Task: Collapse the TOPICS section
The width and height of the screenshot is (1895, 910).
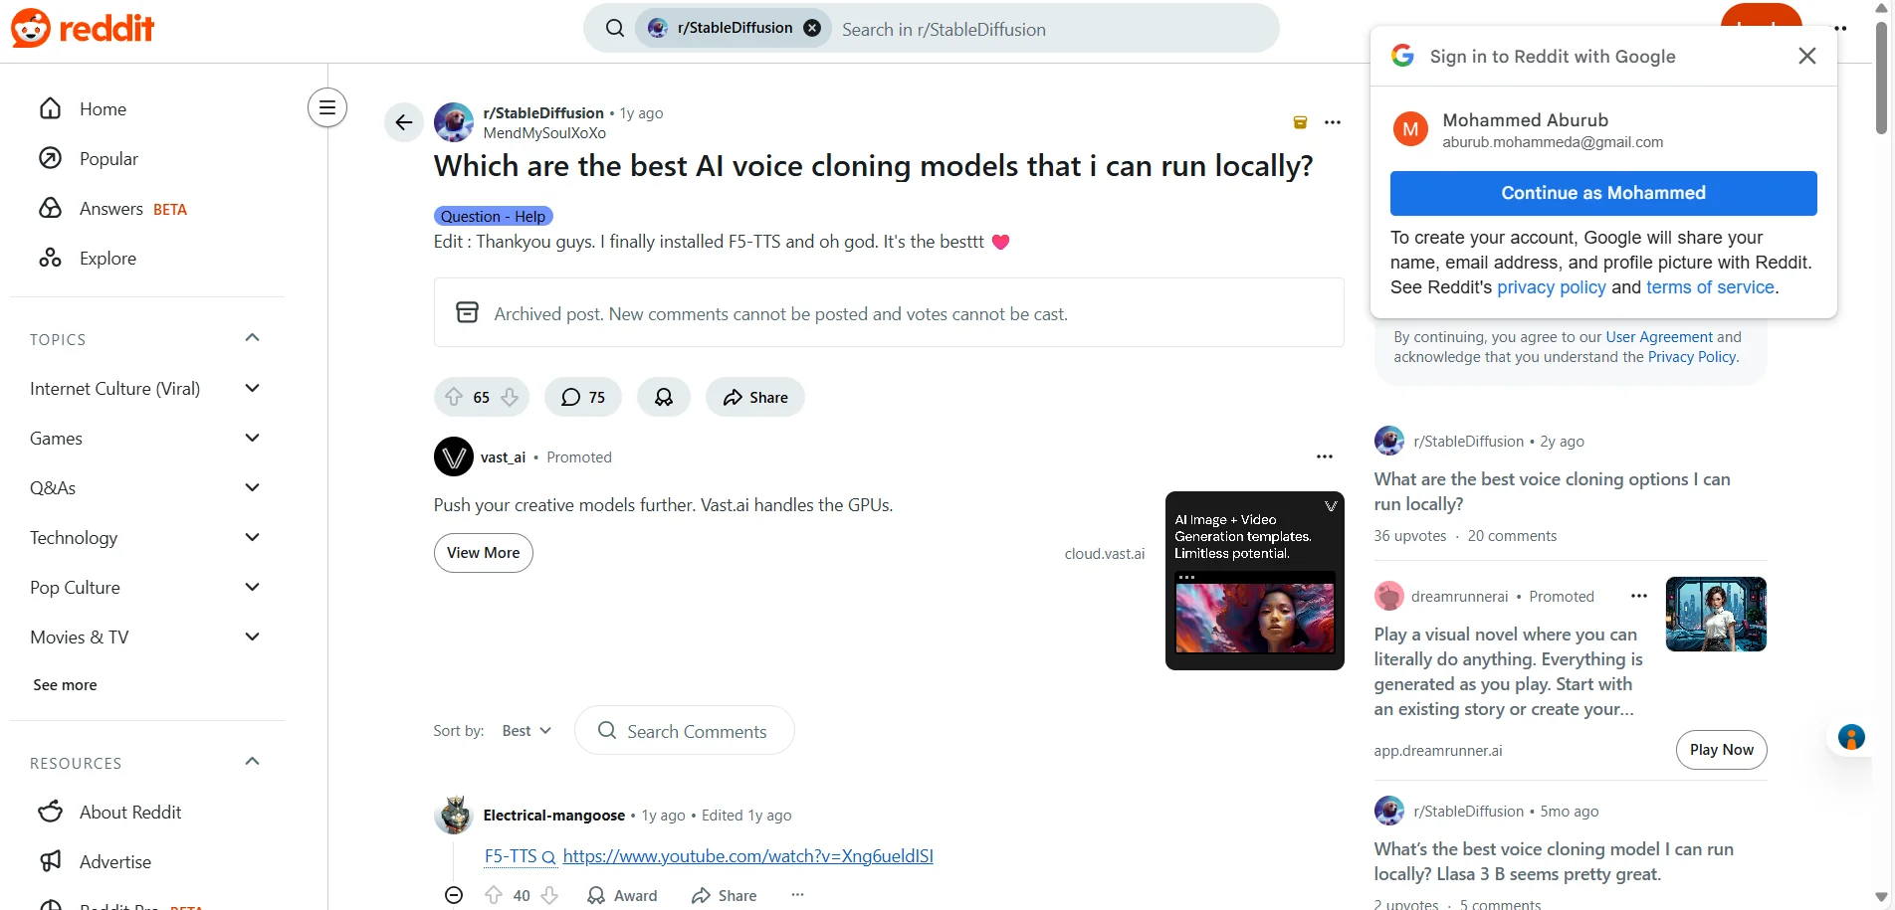Action: coord(252,338)
